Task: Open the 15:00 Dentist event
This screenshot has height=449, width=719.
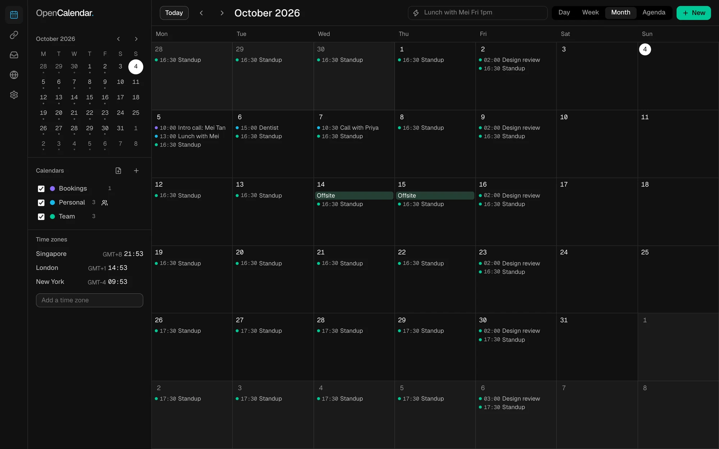Action: click(273, 128)
